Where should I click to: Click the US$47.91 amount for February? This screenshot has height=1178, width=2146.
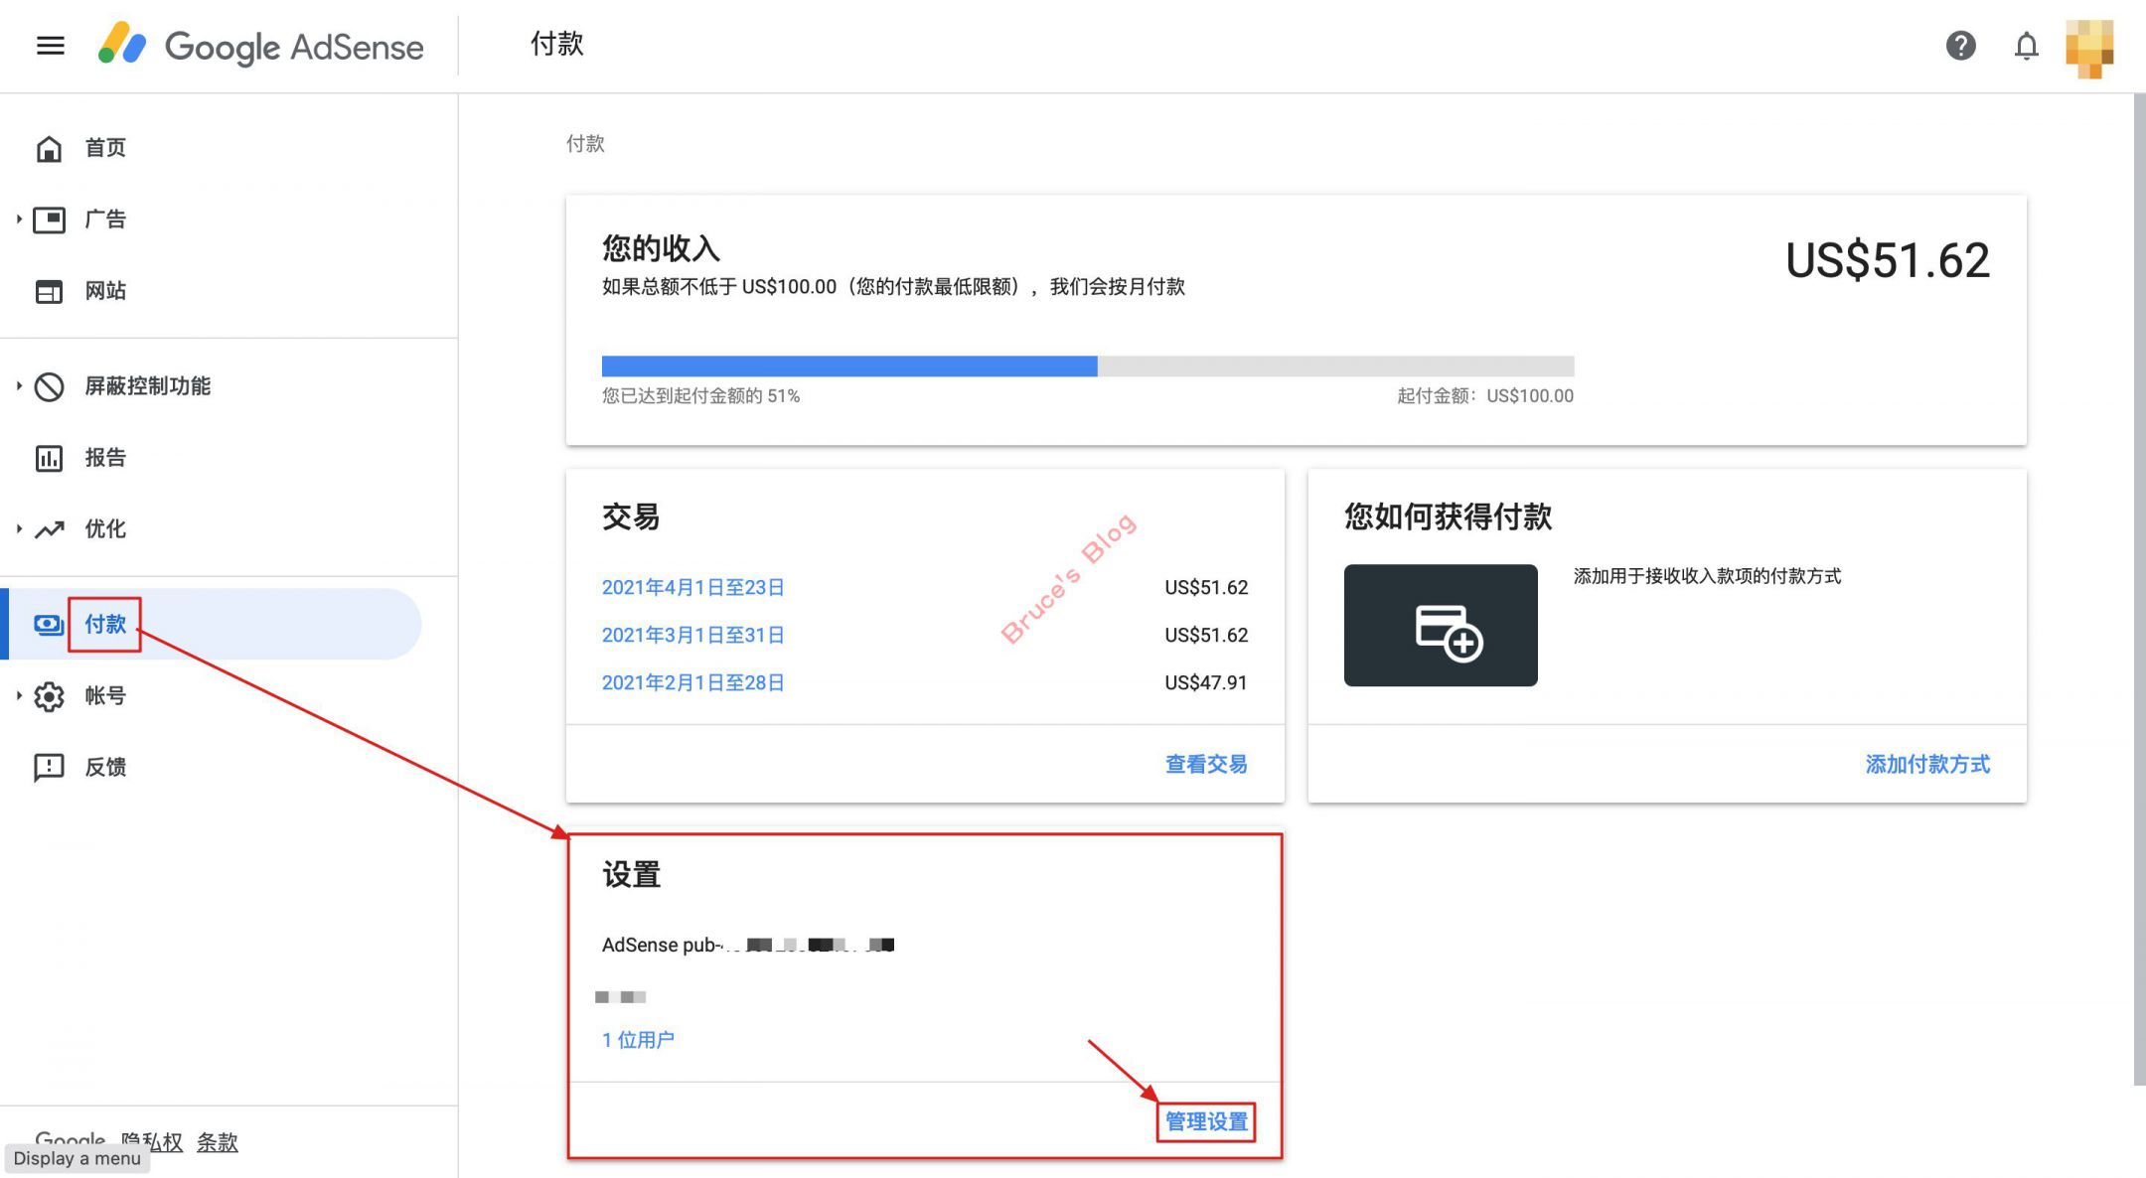[1206, 682]
